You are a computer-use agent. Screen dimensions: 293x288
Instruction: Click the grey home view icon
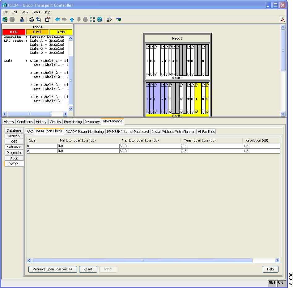[85, 19]
